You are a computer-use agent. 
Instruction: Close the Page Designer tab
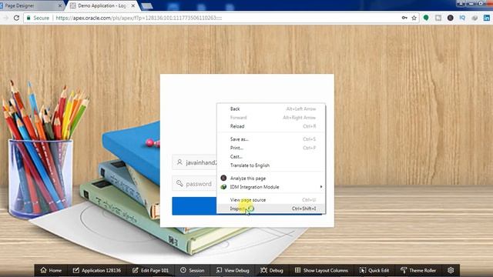point(60,5)
